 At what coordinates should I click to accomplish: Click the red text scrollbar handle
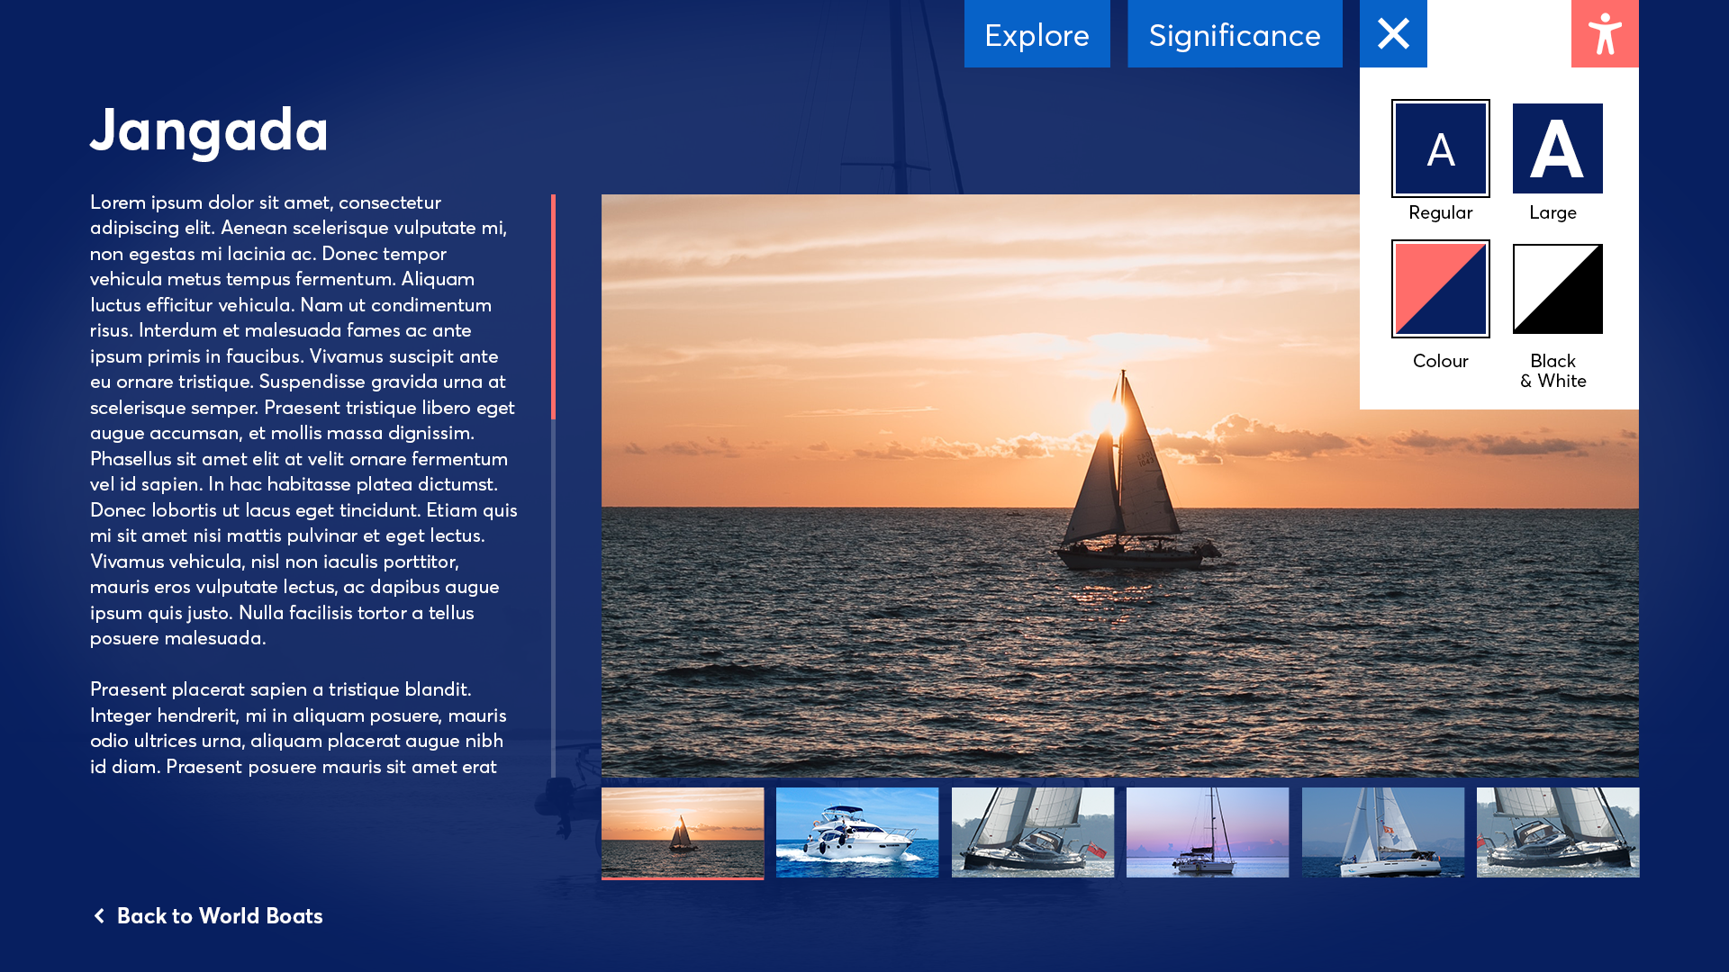553,306
